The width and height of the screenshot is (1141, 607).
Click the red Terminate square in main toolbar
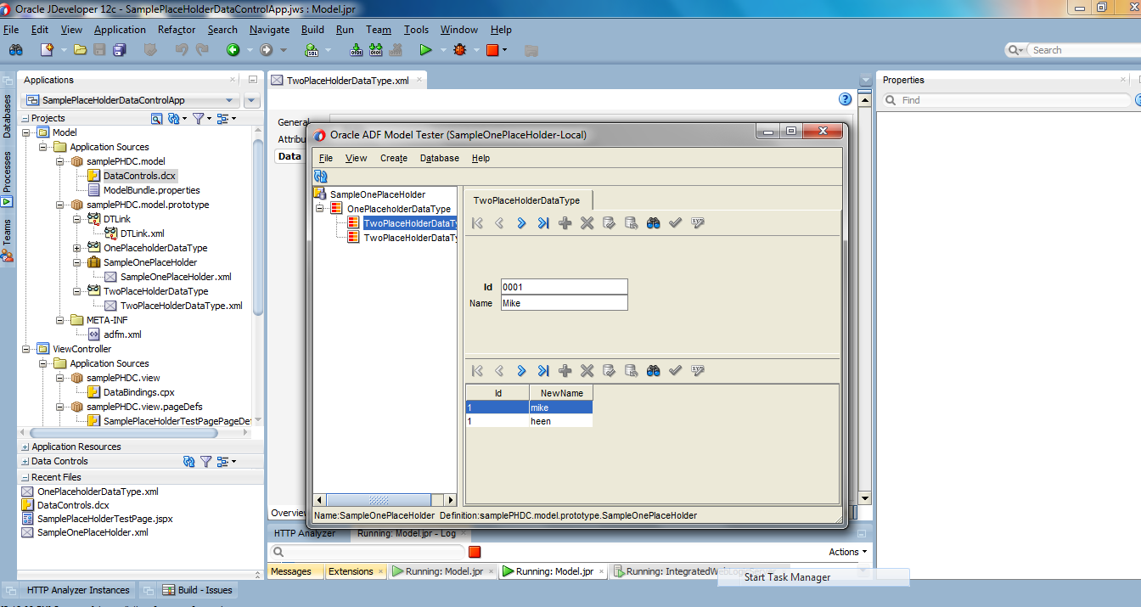click(x=492, y=50)
